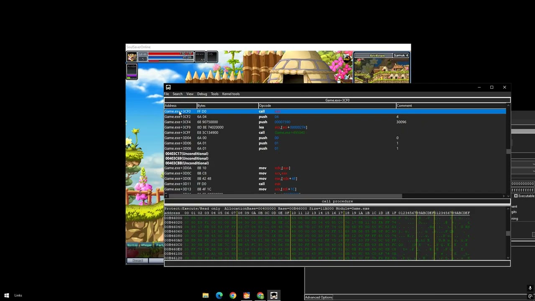Open the File menu in Memory Viewer
The width and height of the screenshot is (535, 301).
(x=166, y=94)
